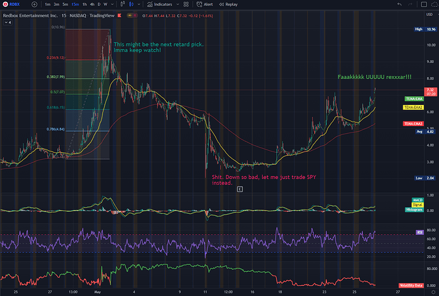Switch to the weekly W timeframe
This screenshot has width=439, height=296.
105,4
